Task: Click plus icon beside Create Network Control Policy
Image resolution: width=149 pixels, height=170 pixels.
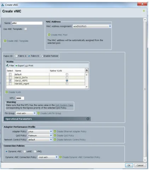Action: point(55,139)
